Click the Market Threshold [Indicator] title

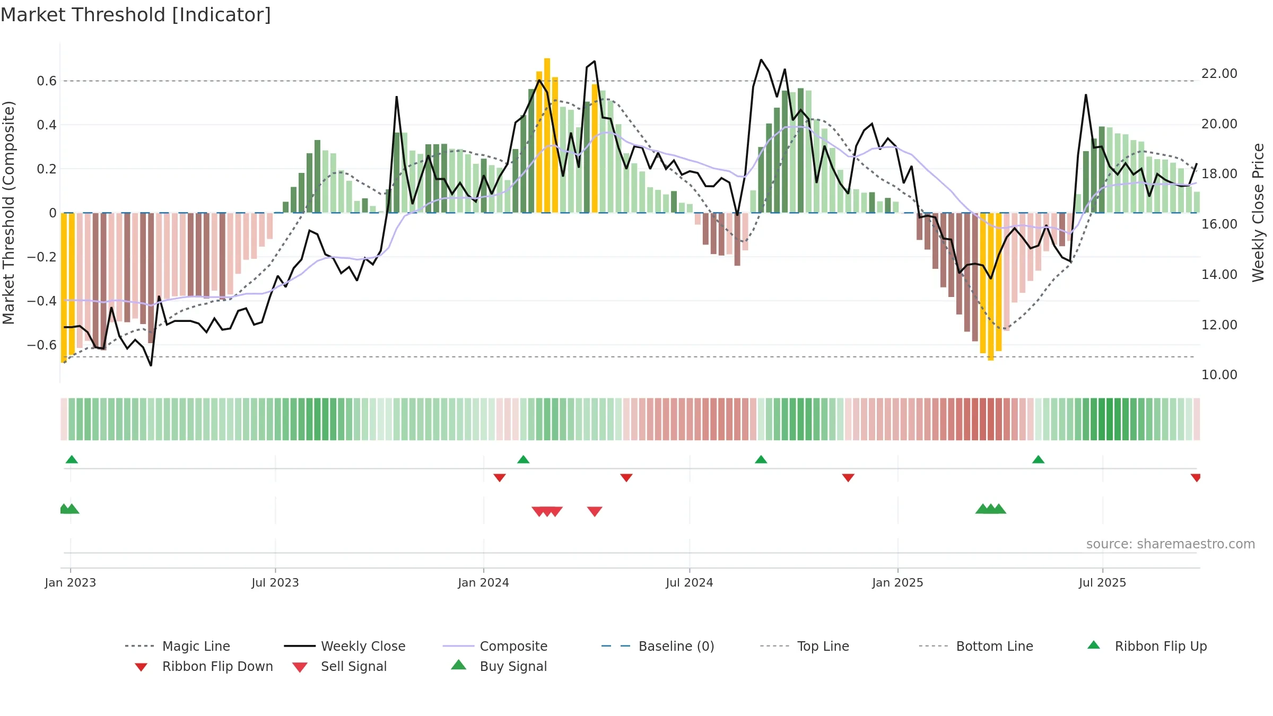click(x=136, y=15)
